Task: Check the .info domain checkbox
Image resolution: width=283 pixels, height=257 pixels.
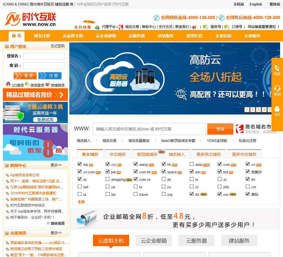Action: tap(219, 186)
